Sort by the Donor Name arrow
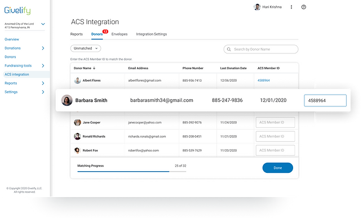Viewport: 363px width, 223px height. click(x=94, y=68)
